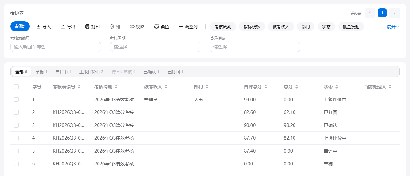The image size is (410, 176).
Task: Check the row 4 checkbox
Action: click(x=16, y=138)
